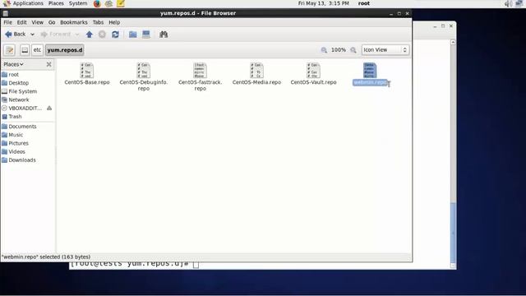Click the terminal prompt line in the background window

coord(134,265)
